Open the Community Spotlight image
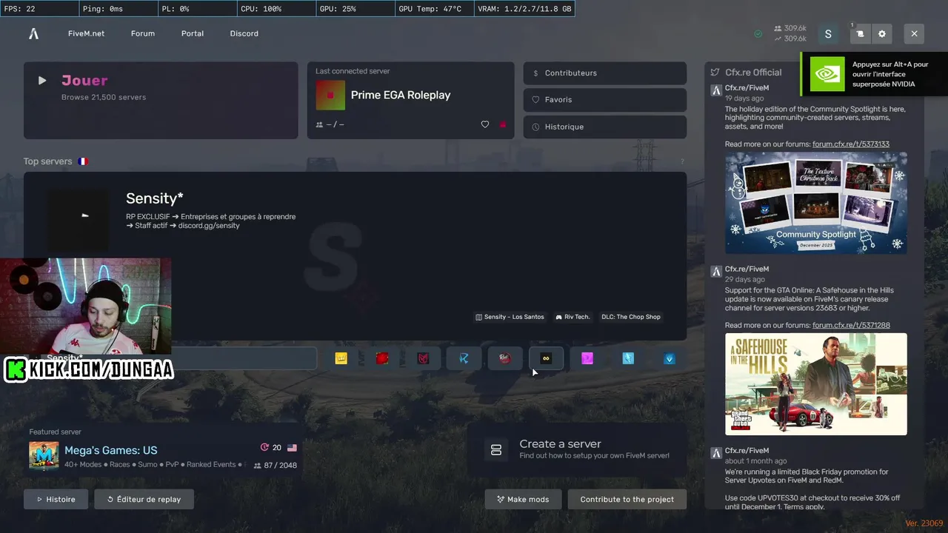 pyautogui.click(x=816, y=203)
